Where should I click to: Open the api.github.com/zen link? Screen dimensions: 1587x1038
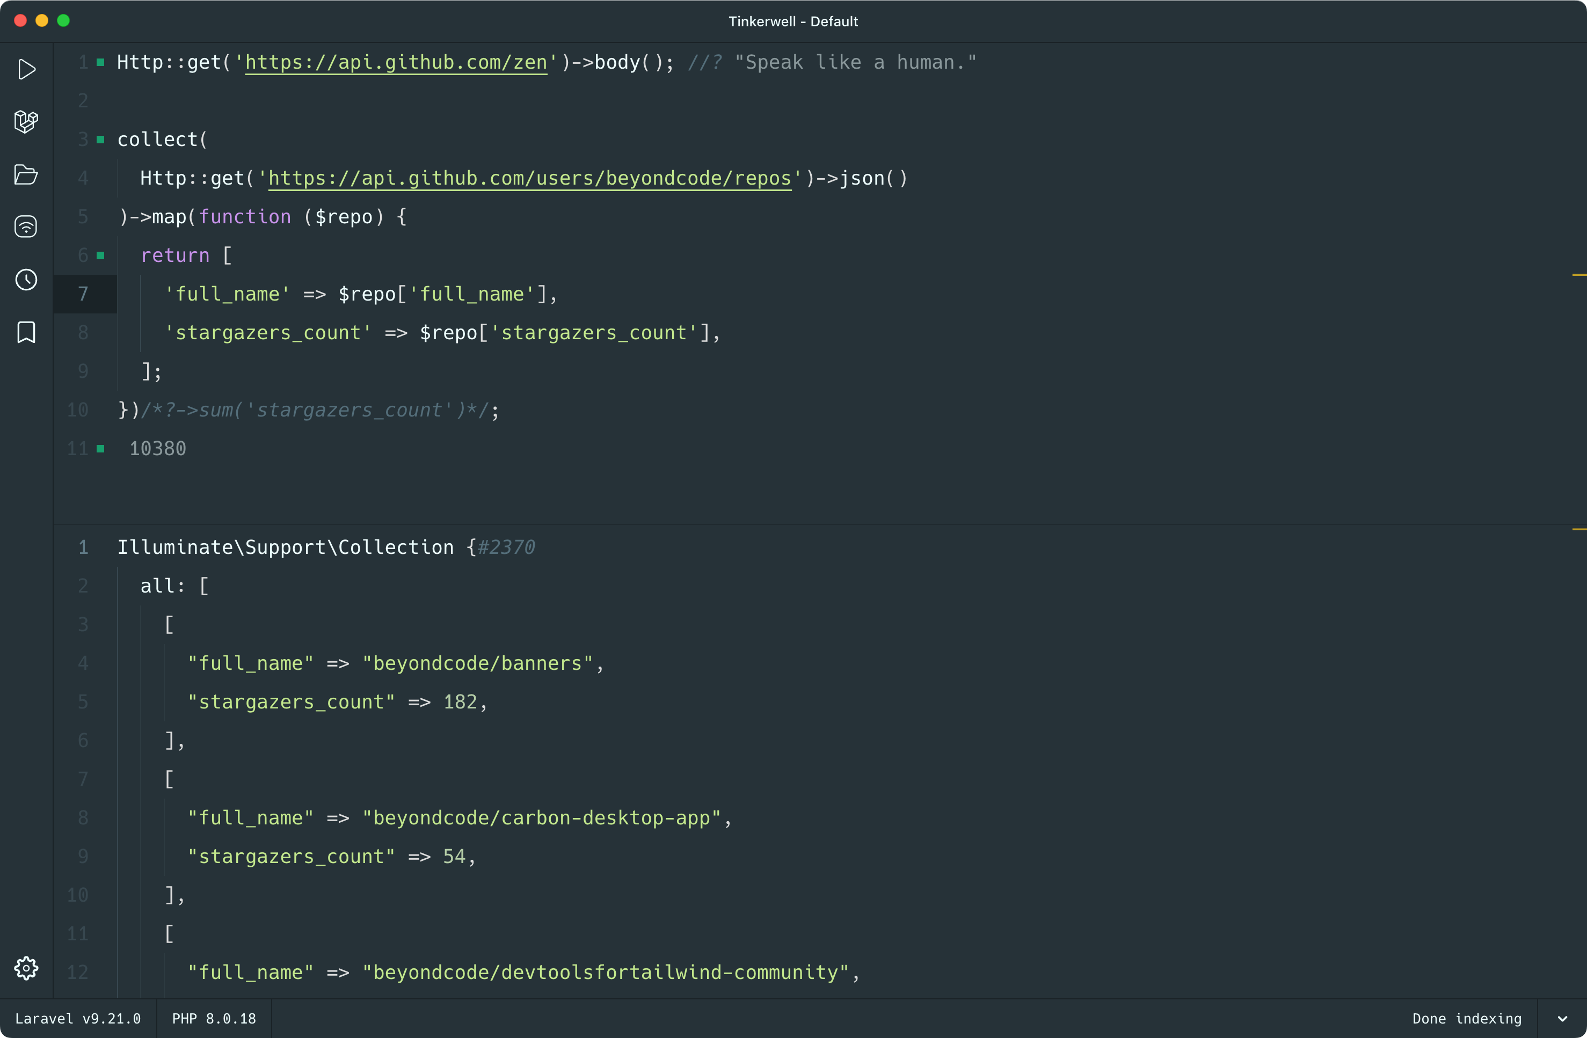click(396, 63)
